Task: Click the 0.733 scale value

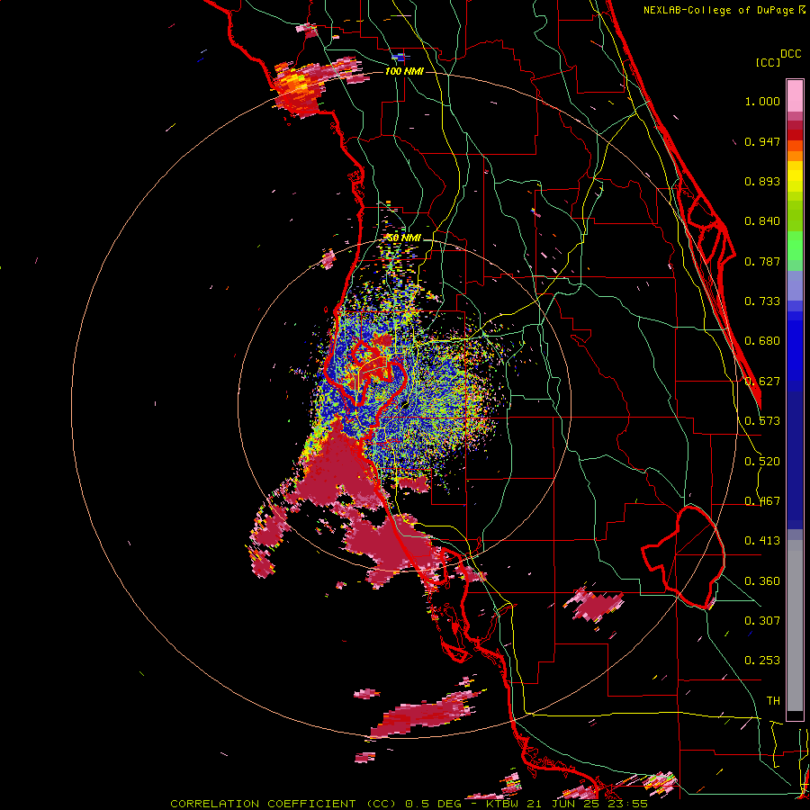Action: pos(762,301)
